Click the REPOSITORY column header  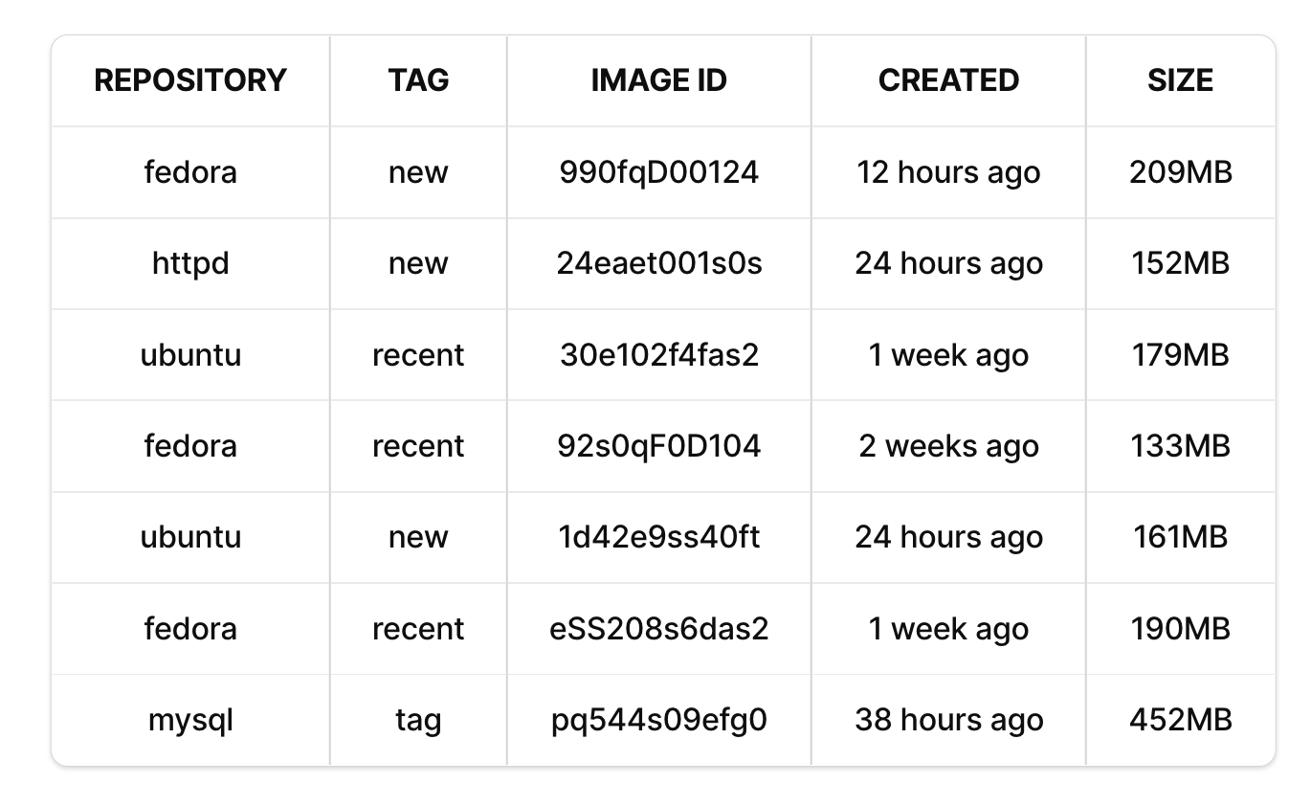pos(190,80)
